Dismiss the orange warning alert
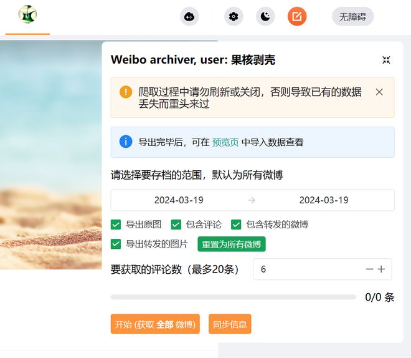This screenshot has width=411, height=358. point(379,92)
